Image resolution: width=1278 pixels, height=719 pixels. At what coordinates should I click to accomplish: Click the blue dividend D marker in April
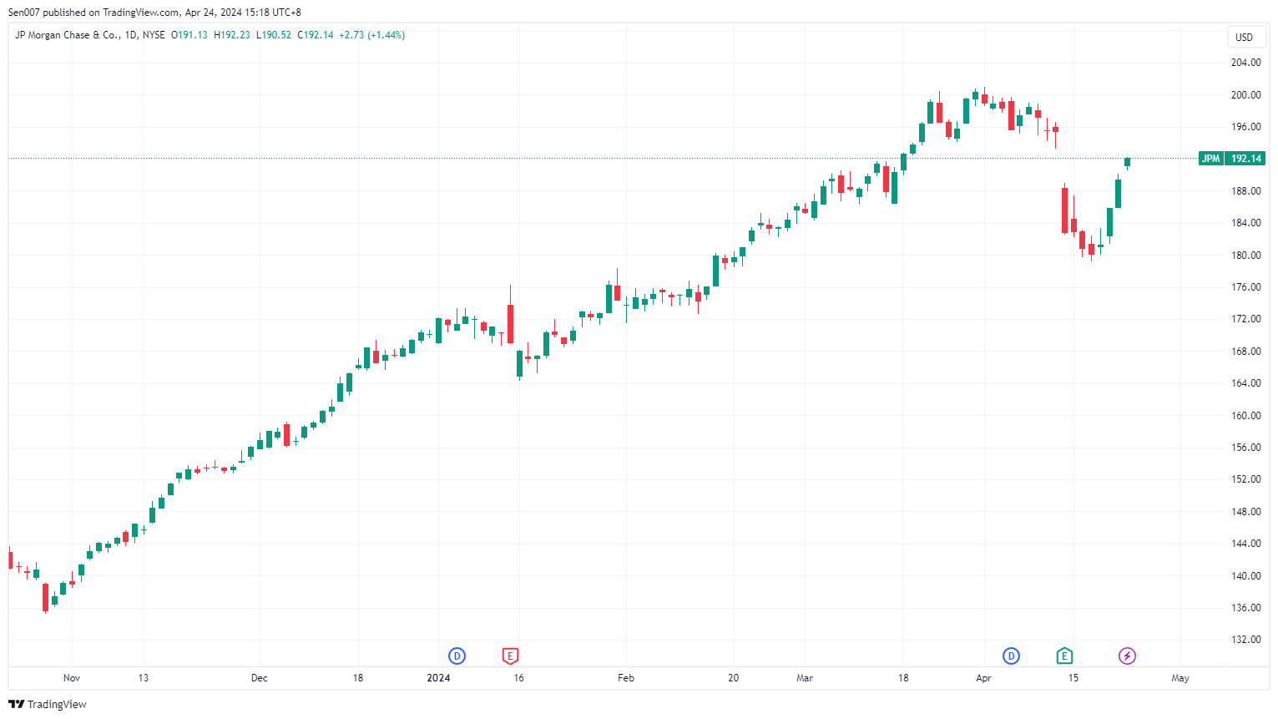tap(1011, 656)
